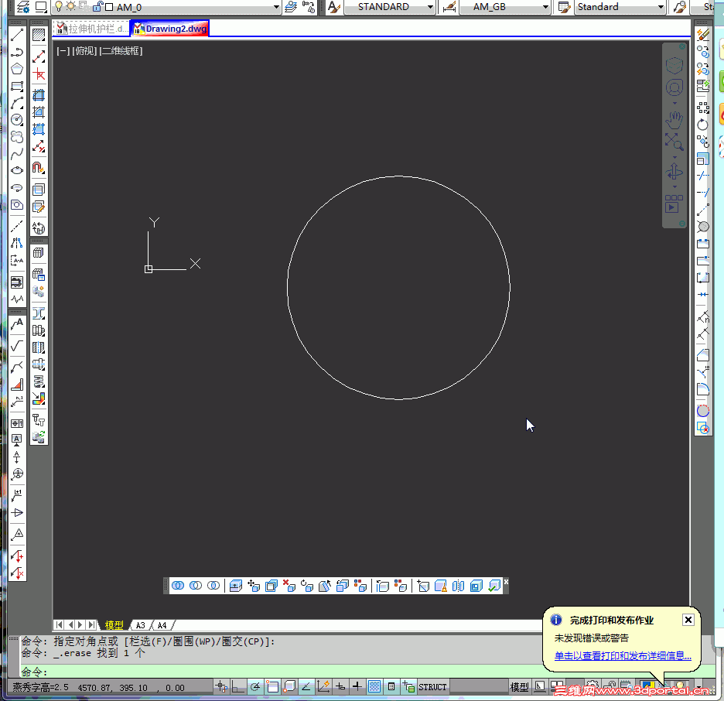Select the Circle drawing tool
The width and height of the screenshot is (724, 701).
17,120
